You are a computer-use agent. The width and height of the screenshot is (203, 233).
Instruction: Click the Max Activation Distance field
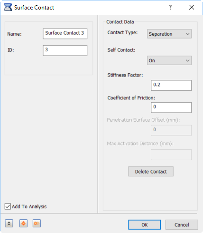coord(171,155)
